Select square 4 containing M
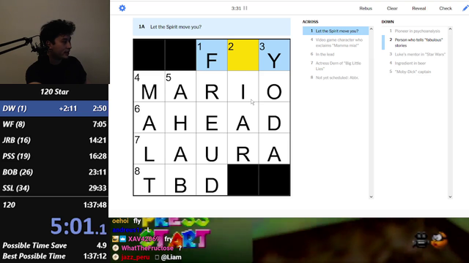Screen dimensions: 469x263 tap(149, 86)
